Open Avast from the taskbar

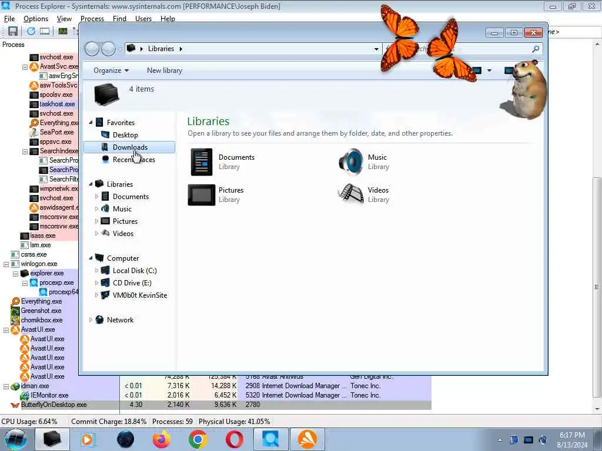click(307, 439)
